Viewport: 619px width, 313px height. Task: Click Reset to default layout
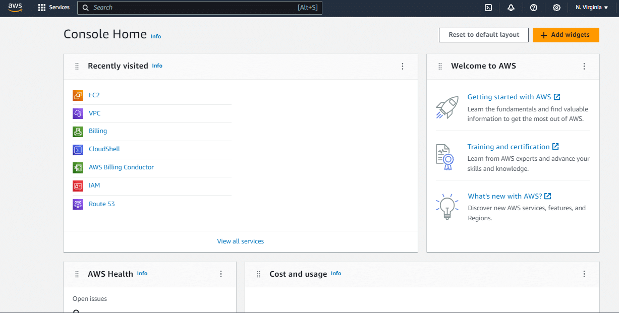(483, 35)
